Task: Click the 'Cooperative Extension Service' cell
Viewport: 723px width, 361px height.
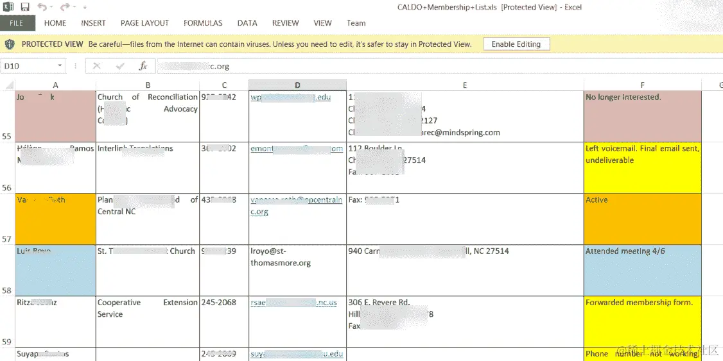Action: (148, 322)
